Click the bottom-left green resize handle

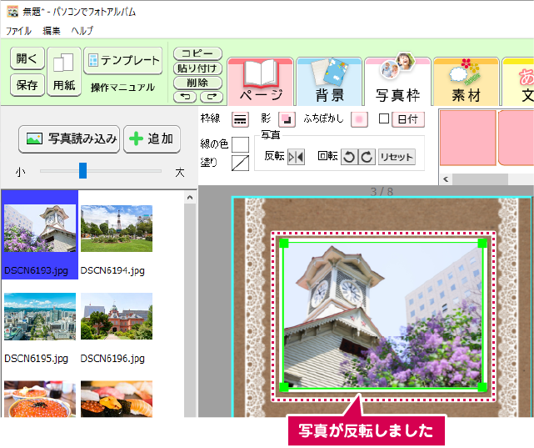[284, 387]
